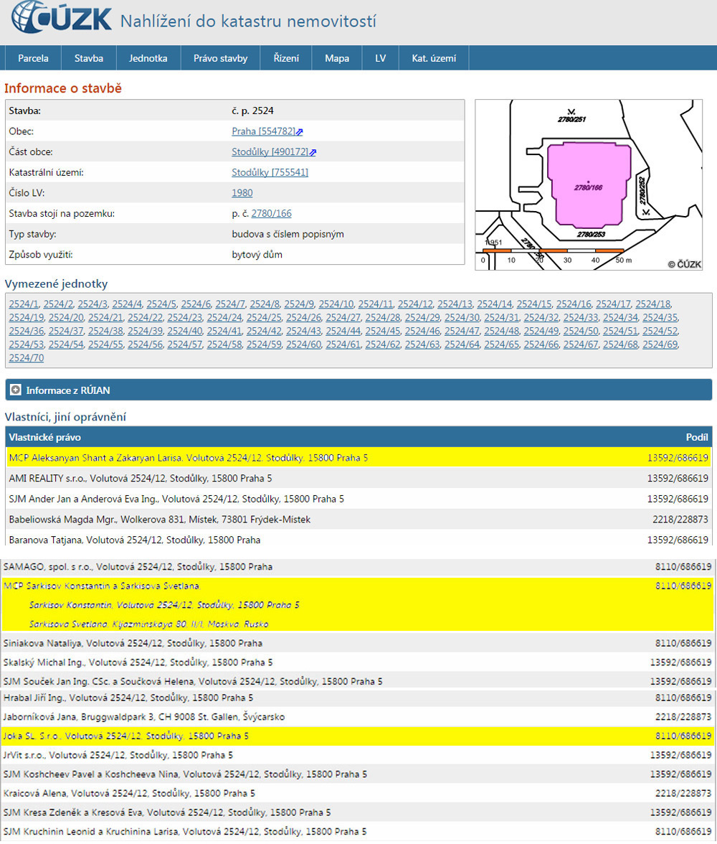This screenshot has height=844, width=717.
Task: Select the SJM Kresa Zdeněk row
Action: [358, 812]
